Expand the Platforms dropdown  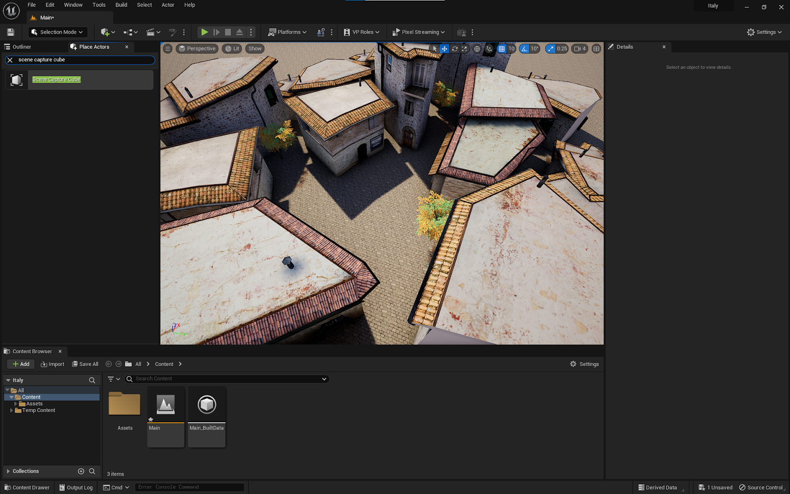click(287, 32)
